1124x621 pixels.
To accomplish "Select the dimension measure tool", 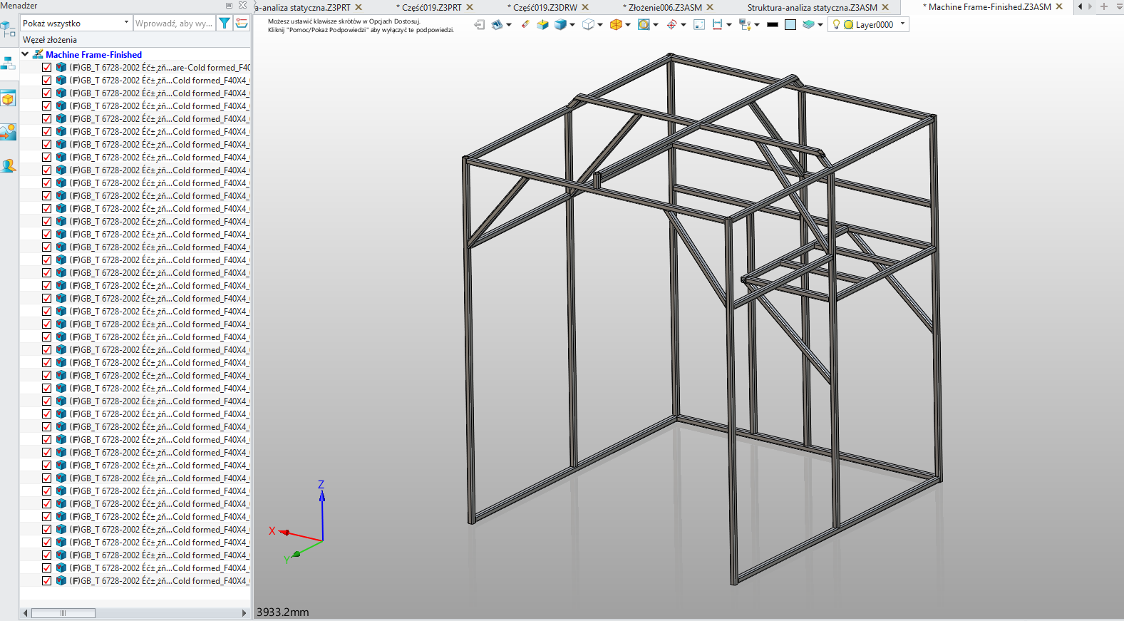I will click(717, 24).
